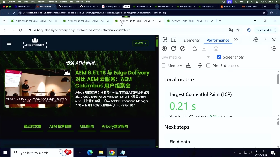Click the Finish update button
Viewport: 280px width, 157px height.
tap(264, 30)
